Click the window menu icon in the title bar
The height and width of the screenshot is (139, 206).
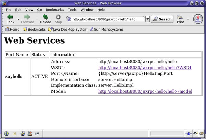tap(4, 3)
